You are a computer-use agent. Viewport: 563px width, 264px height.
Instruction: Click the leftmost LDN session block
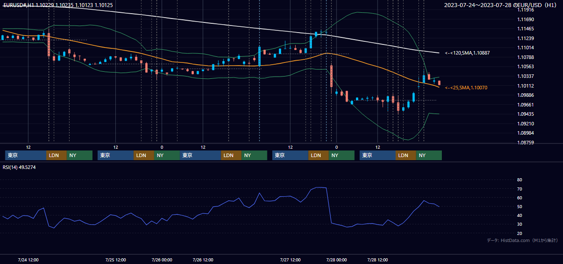pos(56,155)
